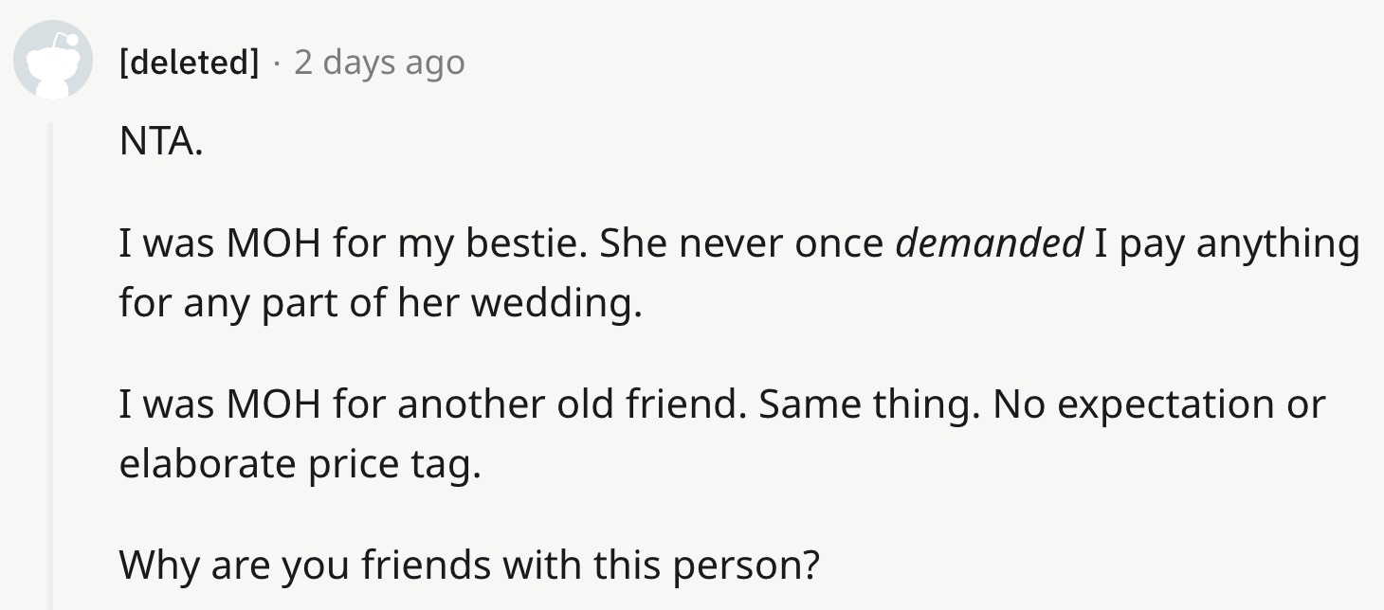Click "Why are you friends with this person?" line
1384x610 pixels.
(x=469, y=565)
